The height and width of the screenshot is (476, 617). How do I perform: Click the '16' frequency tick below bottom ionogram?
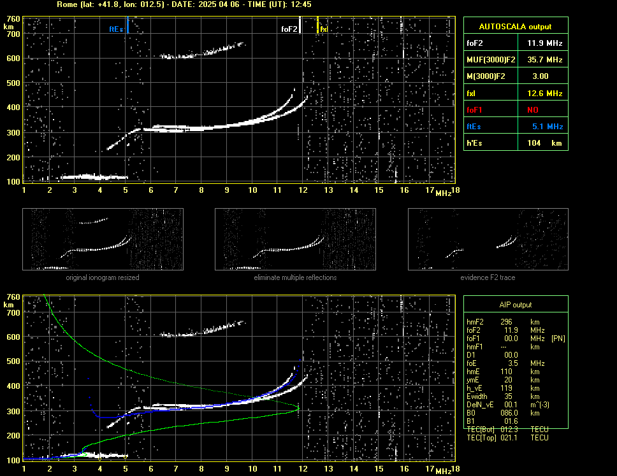point(404,468)
